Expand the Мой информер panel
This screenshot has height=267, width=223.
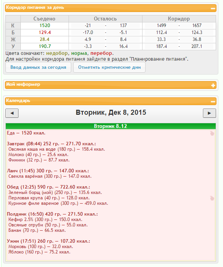click(x=213, y=85)
